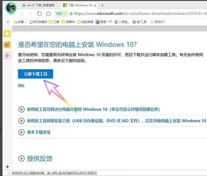Open the yellow star favorites sidebar icon
207x176 pixels.
[x=7, y=34]
